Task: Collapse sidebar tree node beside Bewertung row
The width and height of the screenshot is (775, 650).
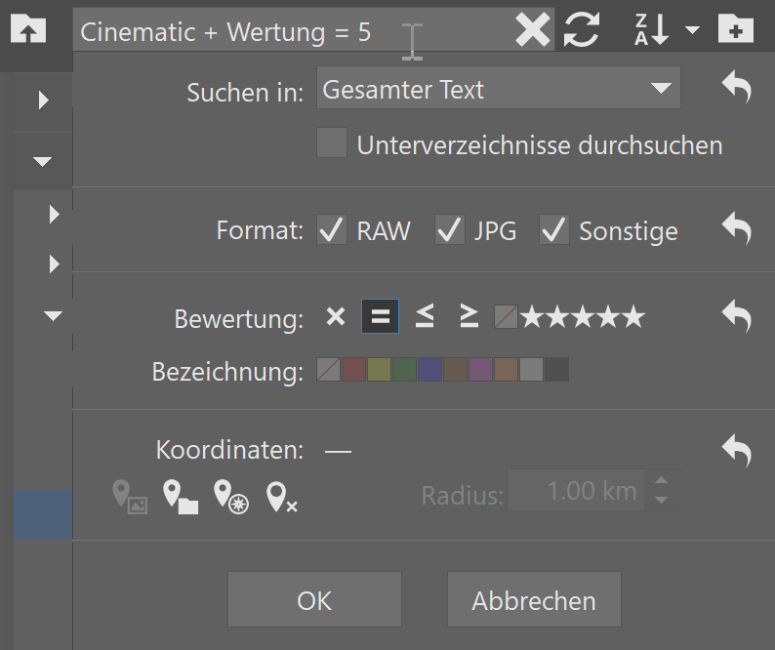Action: pos(53,316)
